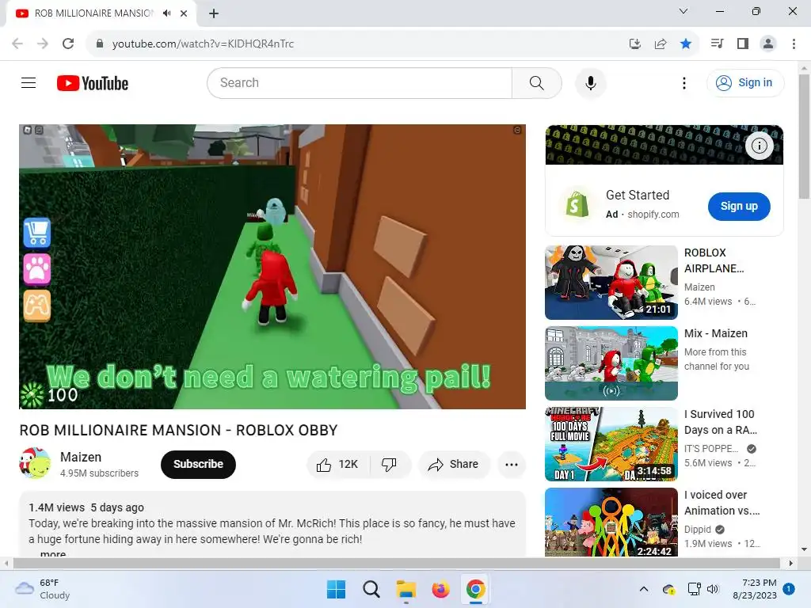Screen dimensions: 811x608
Task: Click the install app icon in address bar
Action: point(634,44)
